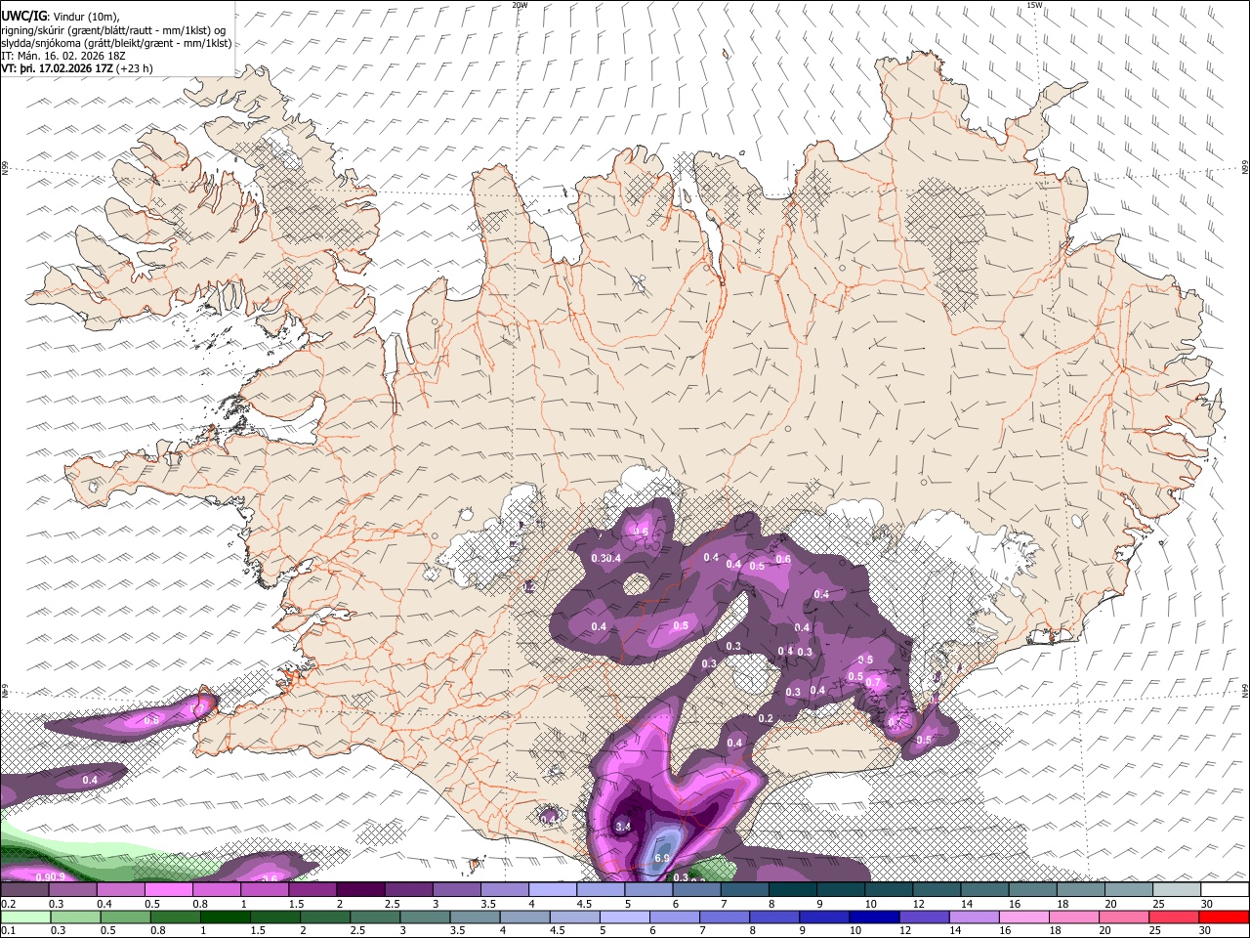Click the light gray 25 swatch, upper legend row
Image resolution: width=1250 pixels, height=938 pixels.
click(1176, 890)
